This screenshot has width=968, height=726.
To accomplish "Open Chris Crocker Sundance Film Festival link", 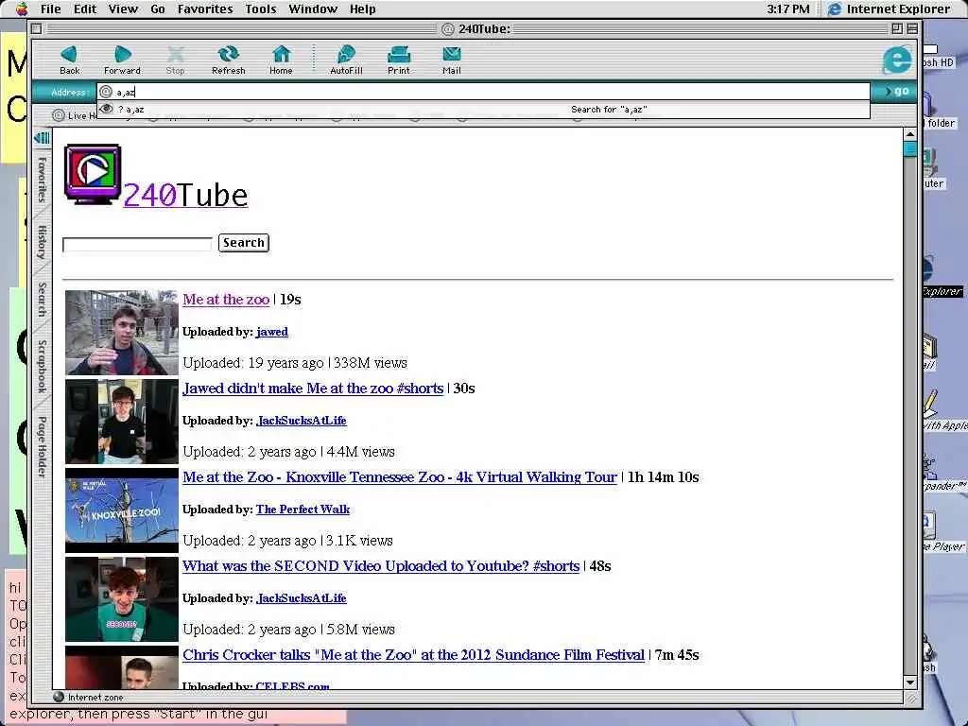I will pyautogui.click(x=414, y=655).
